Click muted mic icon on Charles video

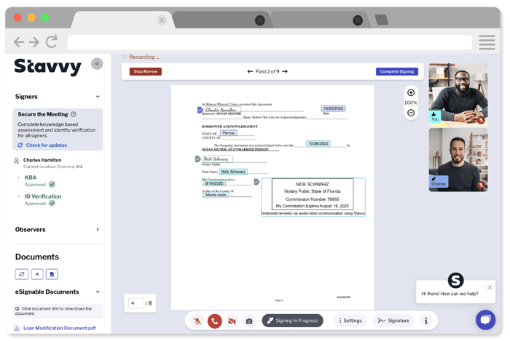tap(481, 185)
